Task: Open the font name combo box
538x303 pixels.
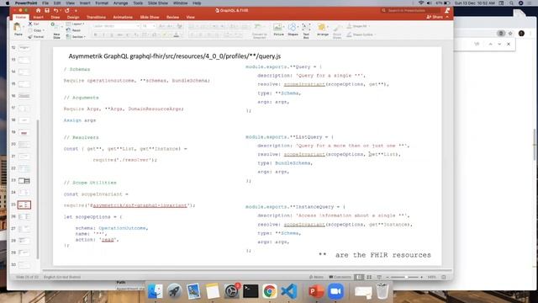Action: coord(116,26)
